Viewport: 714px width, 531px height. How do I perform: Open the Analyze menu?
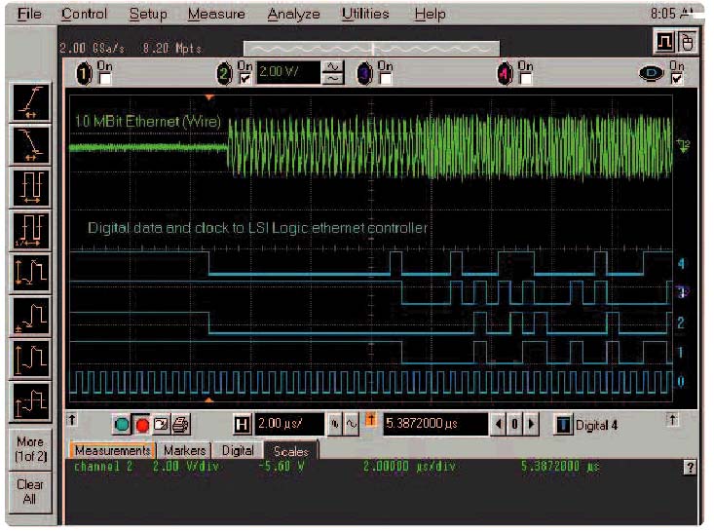coord(294,14)
